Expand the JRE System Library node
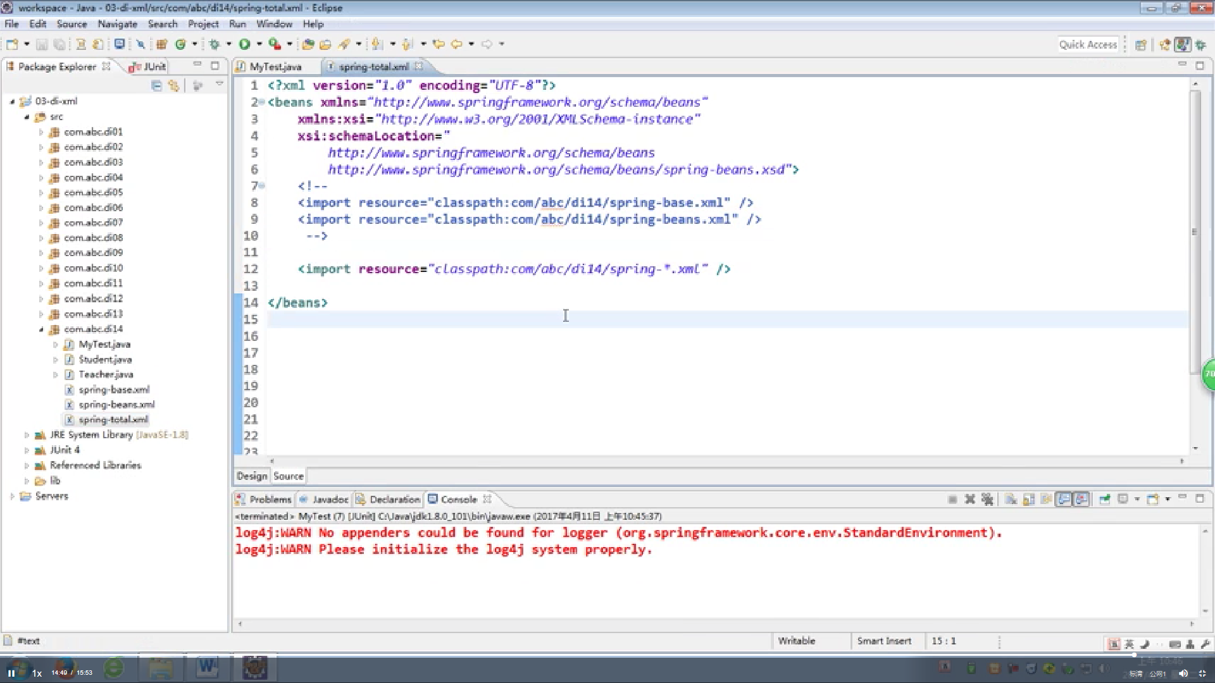 pyautogui.click(x=27, y=435)
